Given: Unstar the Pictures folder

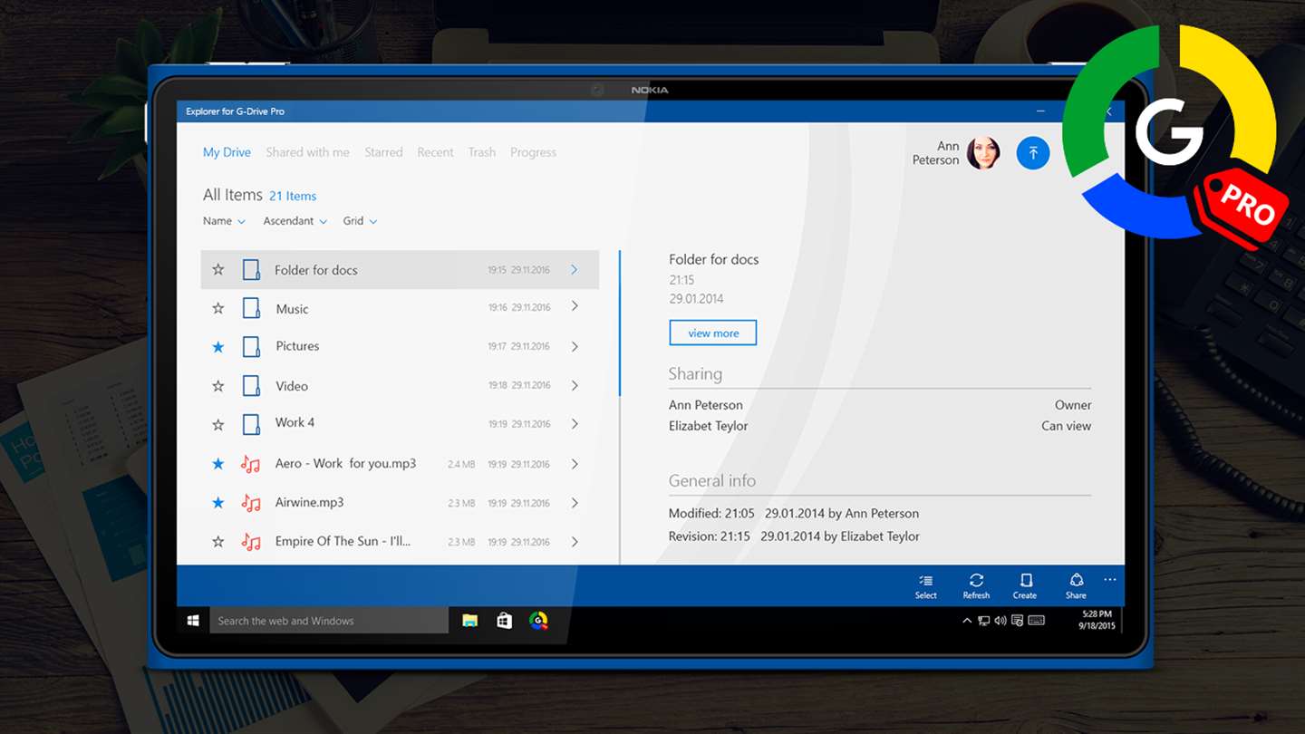Looking at the screenshot, I should tap(217, 346).
